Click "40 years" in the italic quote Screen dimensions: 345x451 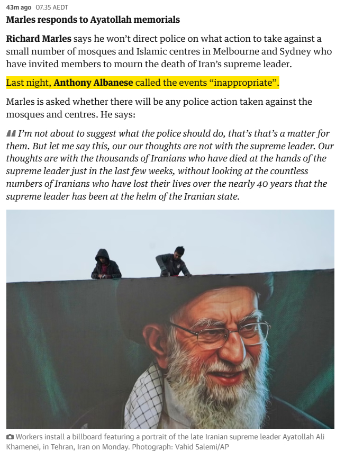[x=274, y=184]
